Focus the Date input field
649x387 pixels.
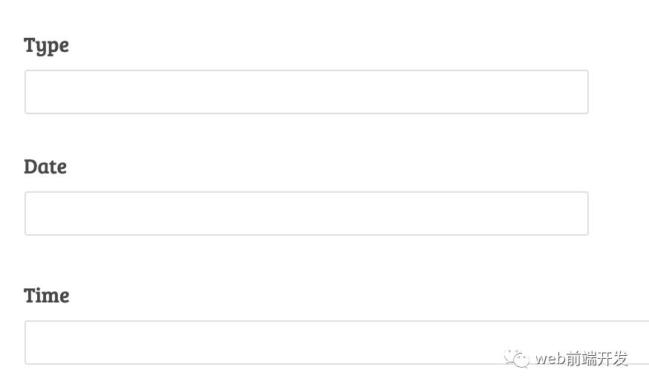pyautogui.click(x=306, y=214)
